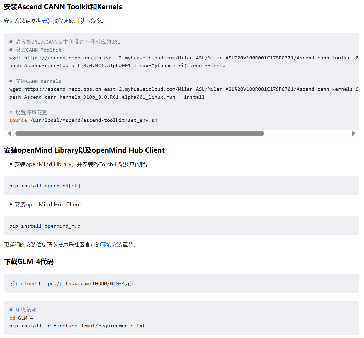Screen dimensions: 364x338
Task: Click the comment # 安装CANN Kernels
Action: pyautogui.click(x=35, y=81)
